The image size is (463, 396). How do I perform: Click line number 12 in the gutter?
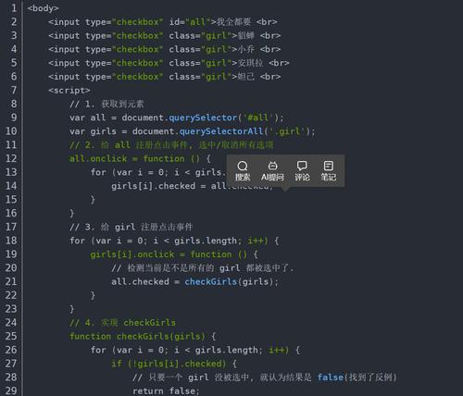tap(11, 158)
